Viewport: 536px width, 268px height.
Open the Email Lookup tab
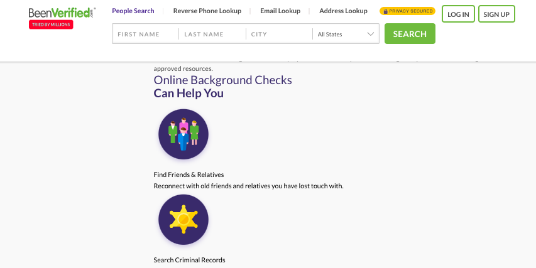click(280, 11)
